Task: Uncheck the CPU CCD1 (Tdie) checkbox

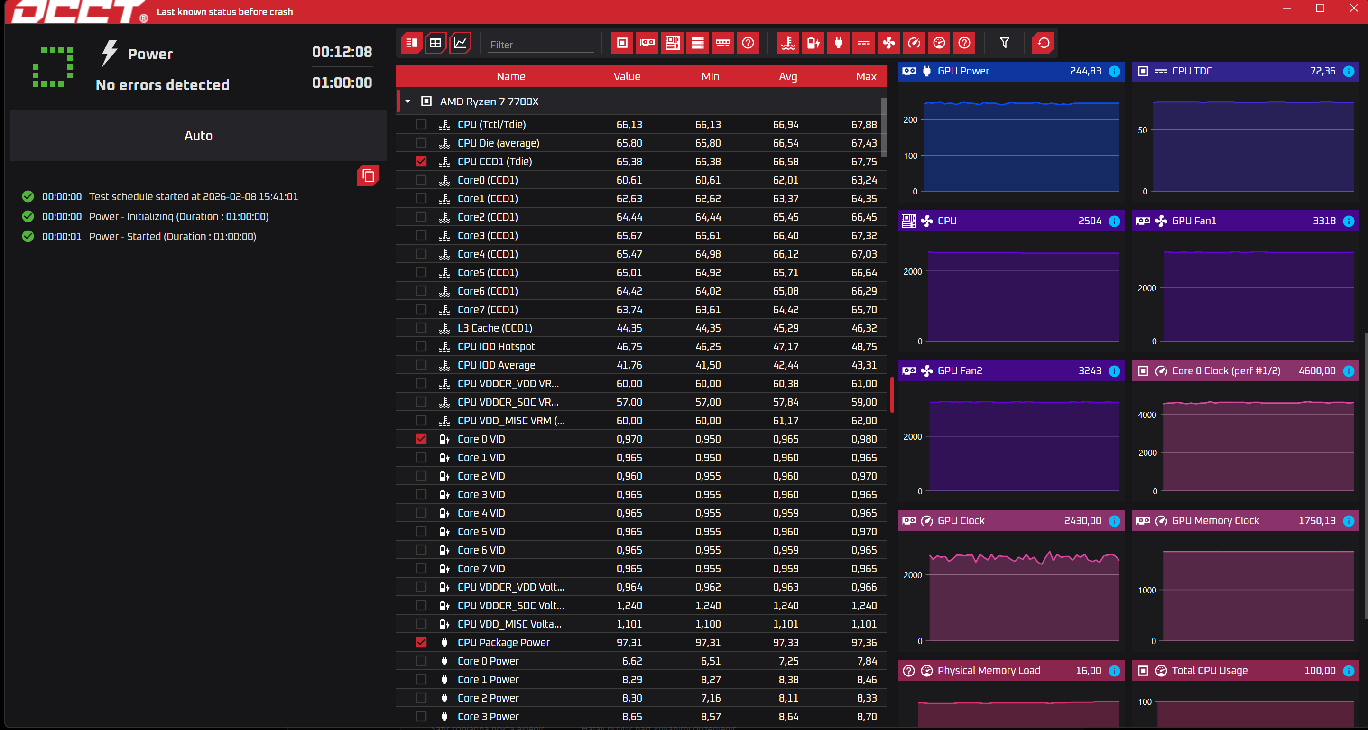Action: coord(421,161)
